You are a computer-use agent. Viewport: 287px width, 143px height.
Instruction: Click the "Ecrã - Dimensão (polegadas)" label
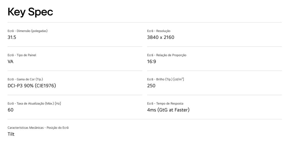(28, 31)
